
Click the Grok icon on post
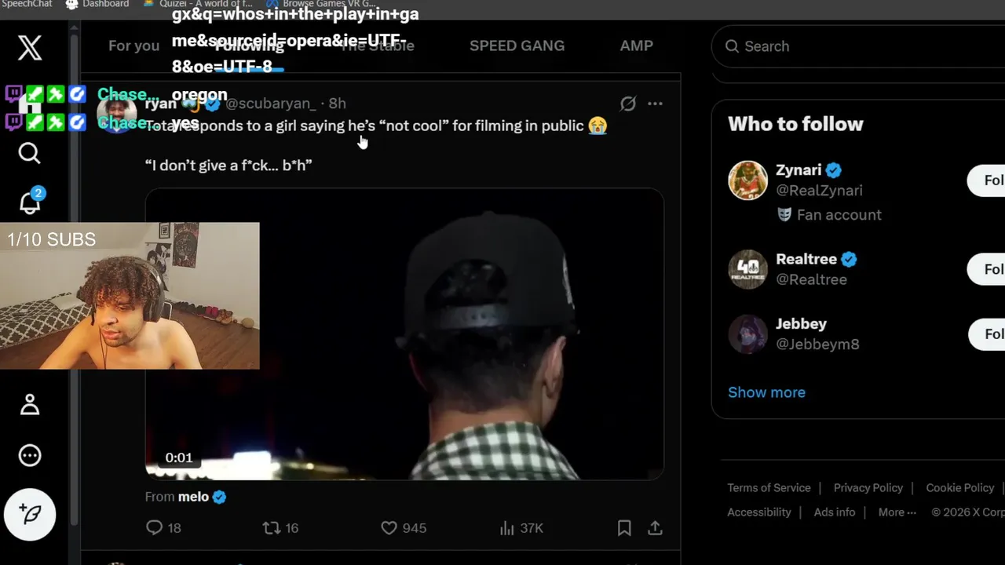[628, 104]
